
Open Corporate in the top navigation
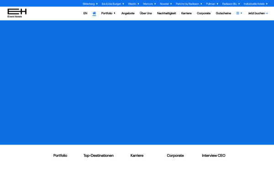(204, 13)
